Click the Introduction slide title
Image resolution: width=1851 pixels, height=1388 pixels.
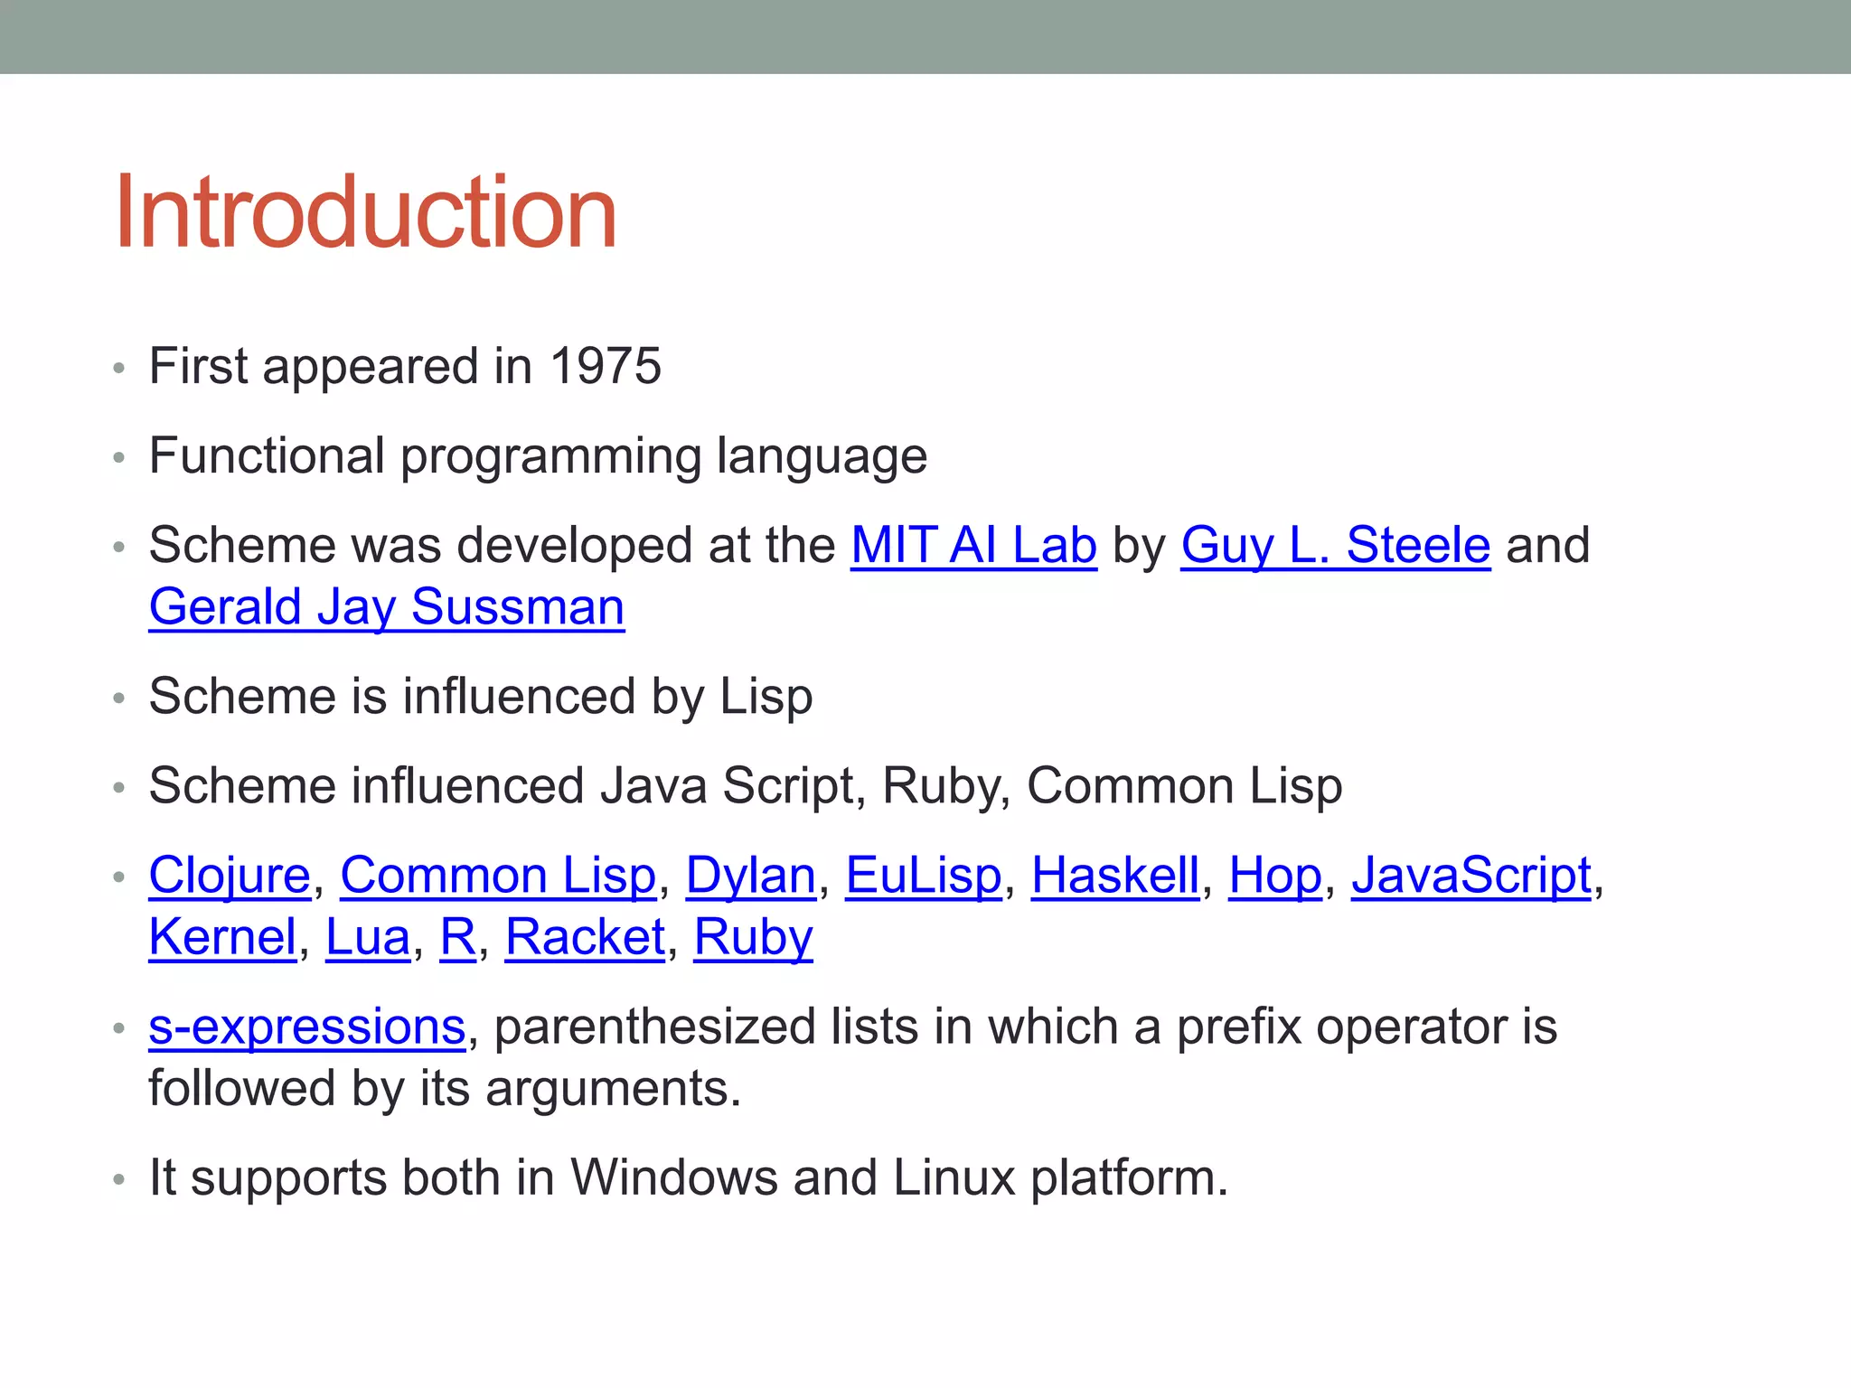click(x=366, y=212)
